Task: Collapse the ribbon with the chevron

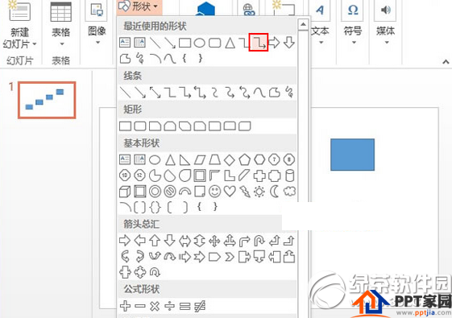Action: tap(446, 62)
